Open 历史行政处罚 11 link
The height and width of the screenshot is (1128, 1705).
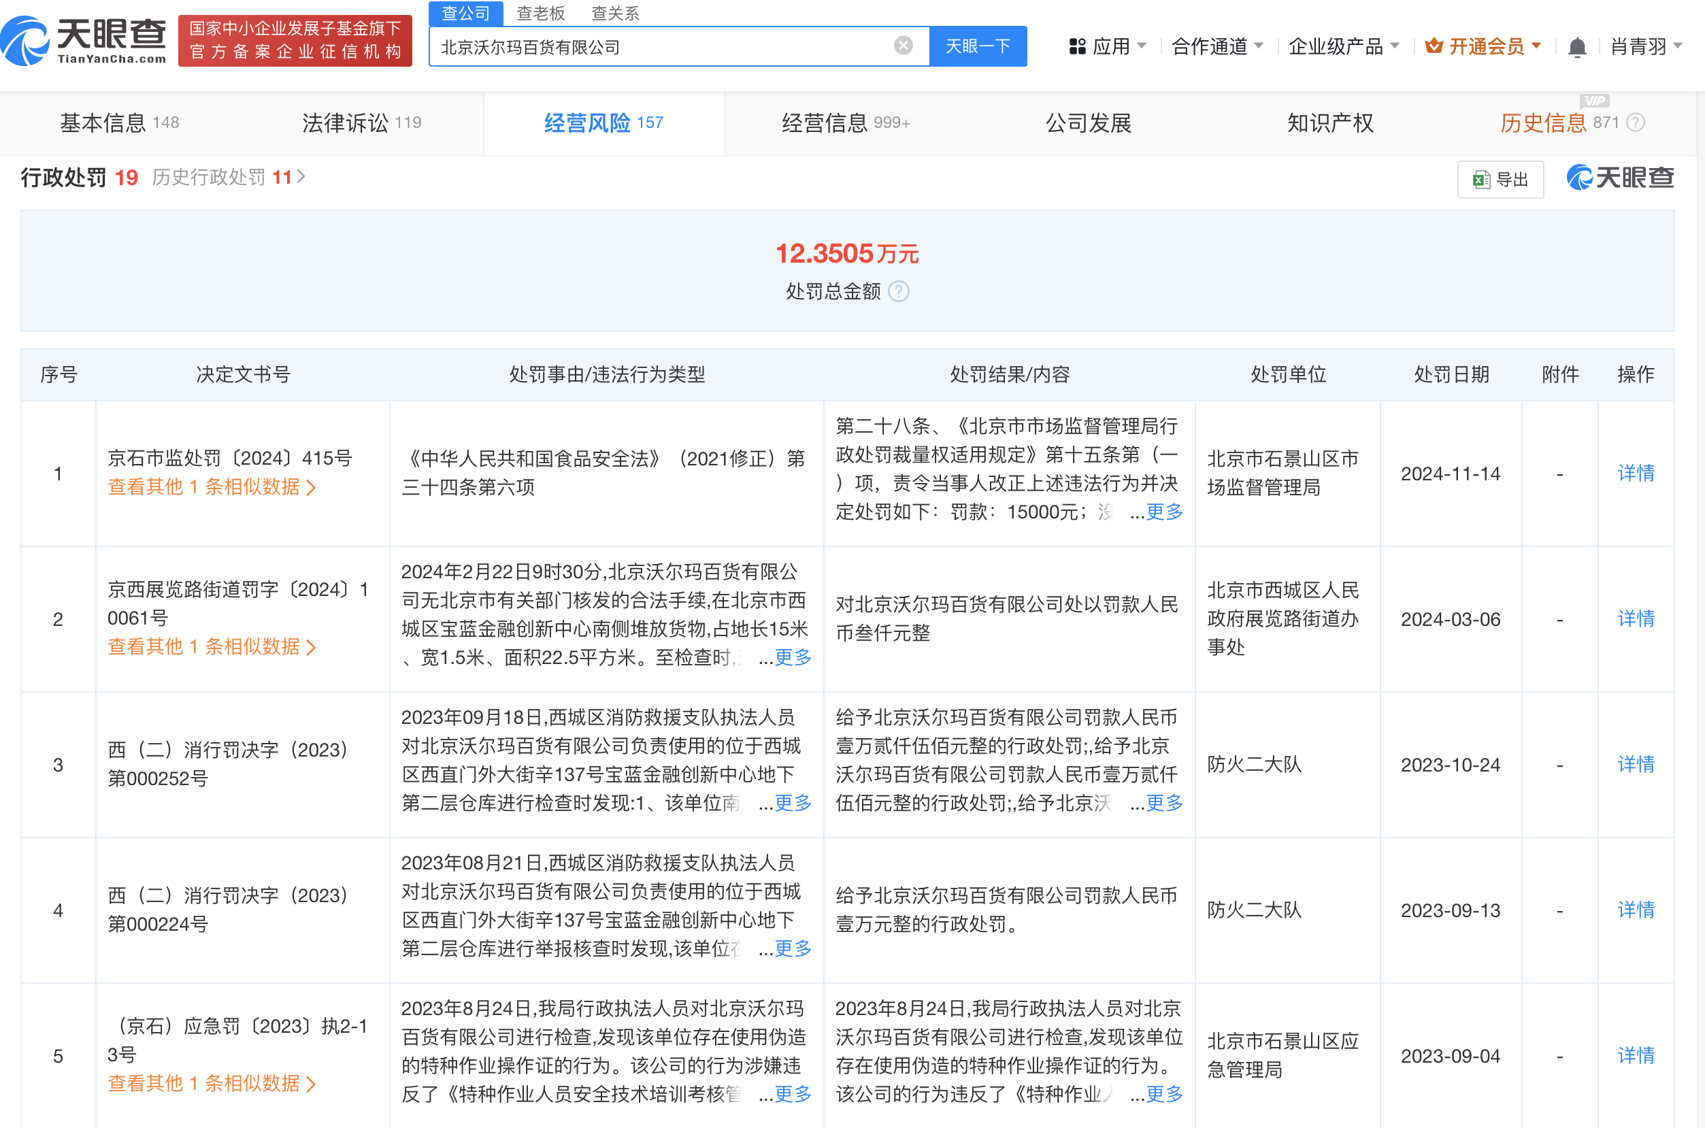(227, 177)
